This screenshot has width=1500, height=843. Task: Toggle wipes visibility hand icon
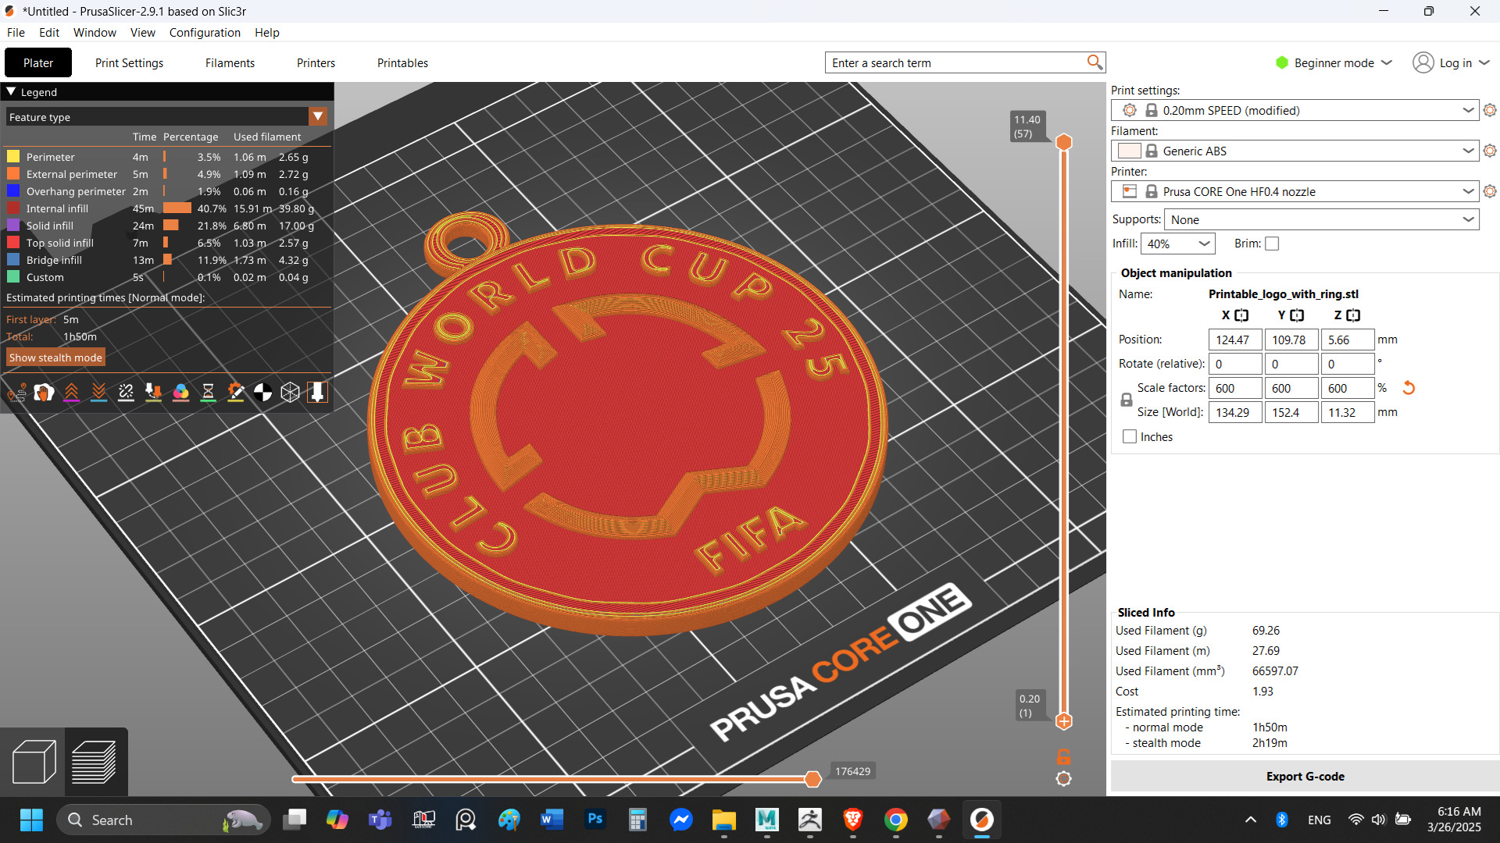pyautogui.click(x=44, y=393)
